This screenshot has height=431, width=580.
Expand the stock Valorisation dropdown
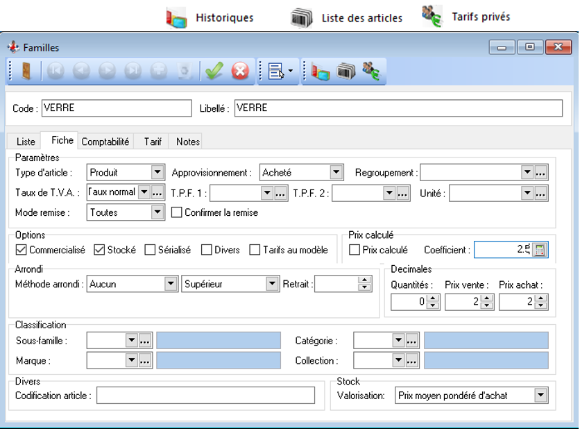540,396
